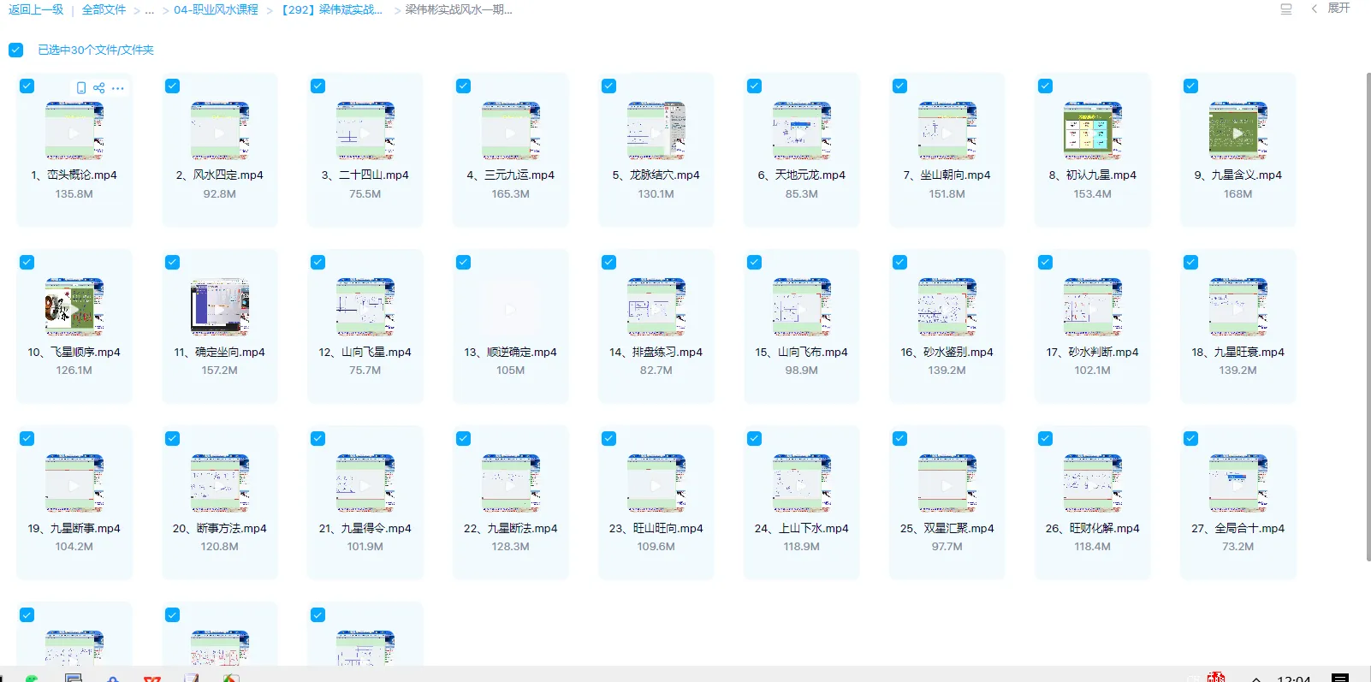This screenshot has width=1371, height=682.
Task: Open the 九星得令.mp4 thumbnail
Action: [365, 483]
